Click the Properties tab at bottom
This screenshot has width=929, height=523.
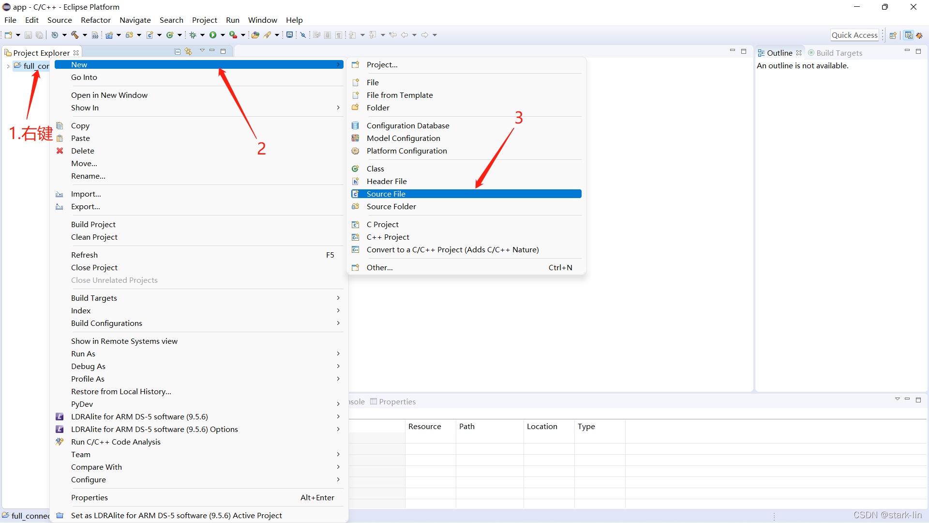[x=397, y=401]
